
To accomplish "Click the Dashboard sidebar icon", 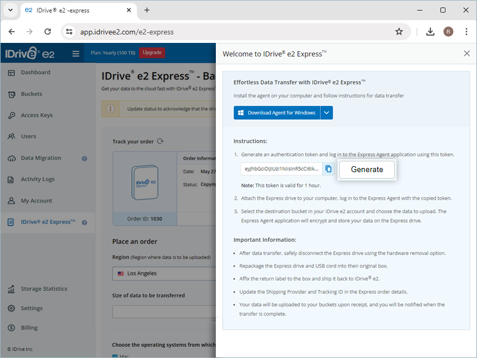I will coord(11,73).
